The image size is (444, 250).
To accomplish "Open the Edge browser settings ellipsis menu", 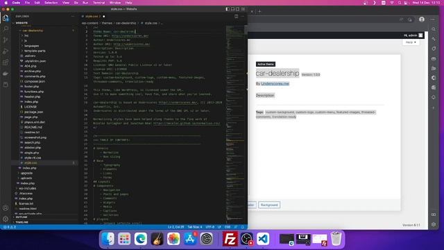I will [432, 19].
